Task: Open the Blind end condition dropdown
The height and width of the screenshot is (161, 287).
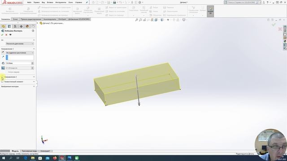Action: 20,53
